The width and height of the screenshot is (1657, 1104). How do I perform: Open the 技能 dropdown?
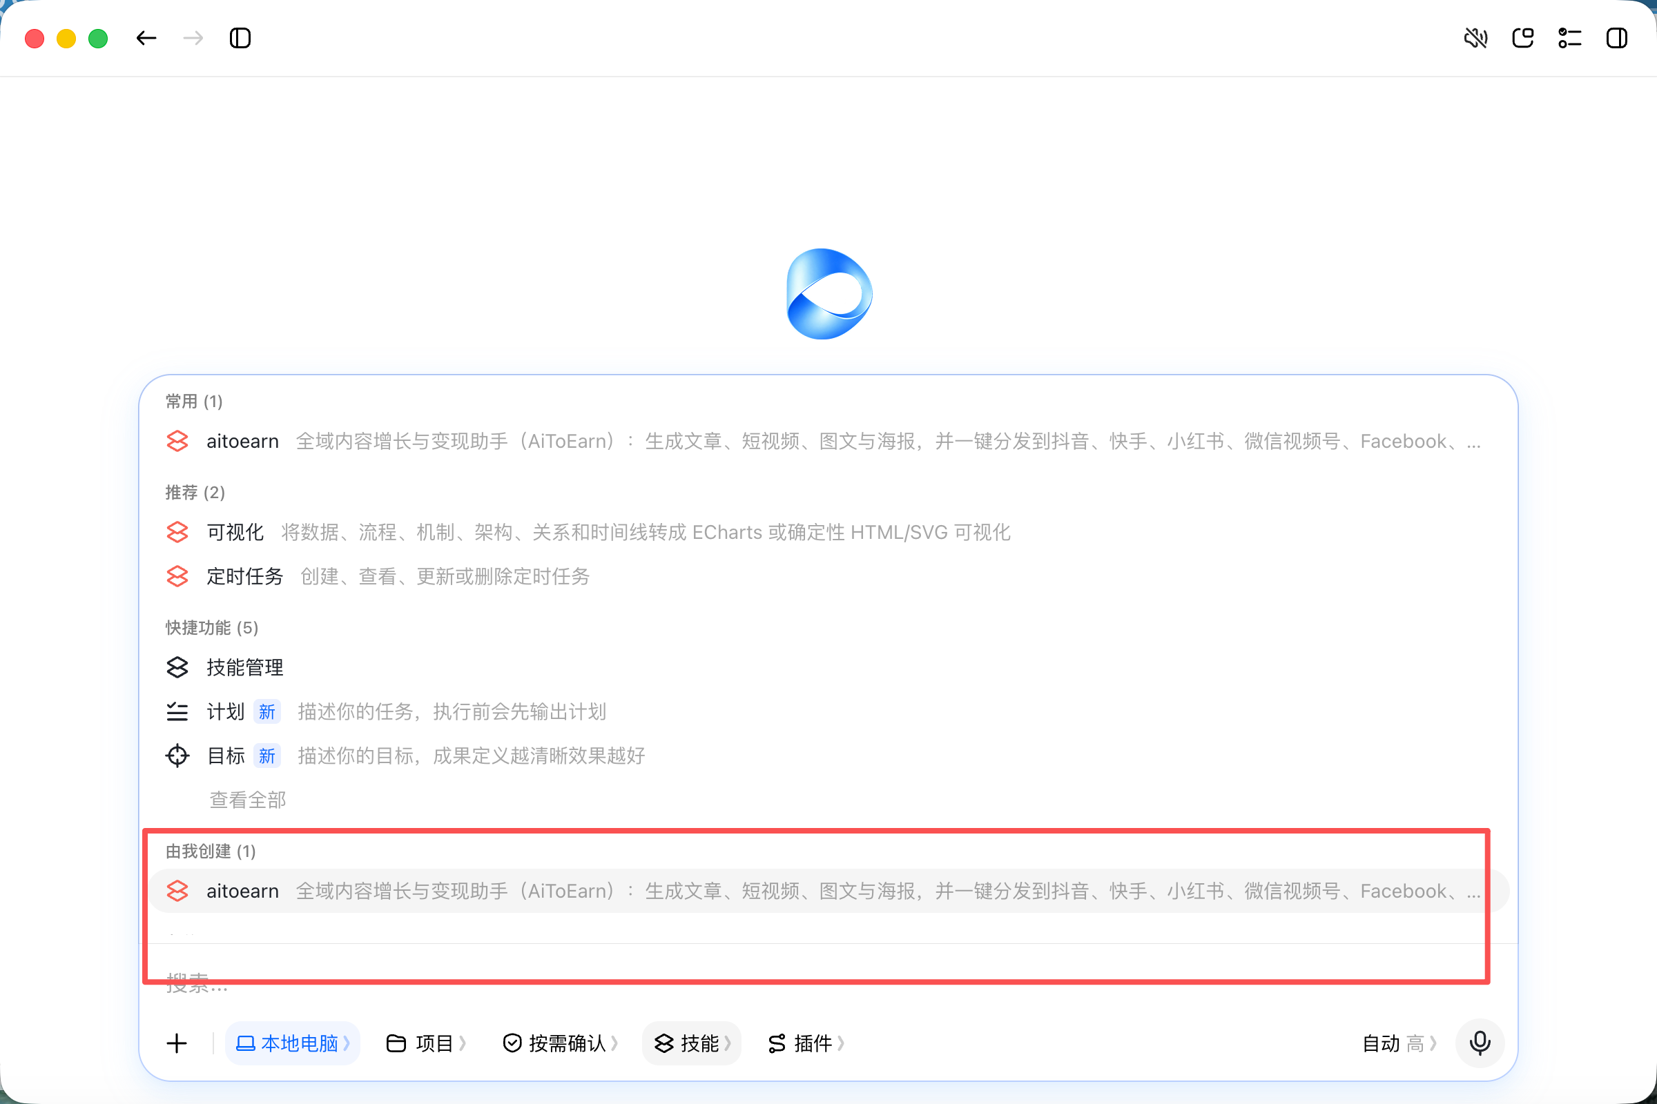click(692, 1043)
